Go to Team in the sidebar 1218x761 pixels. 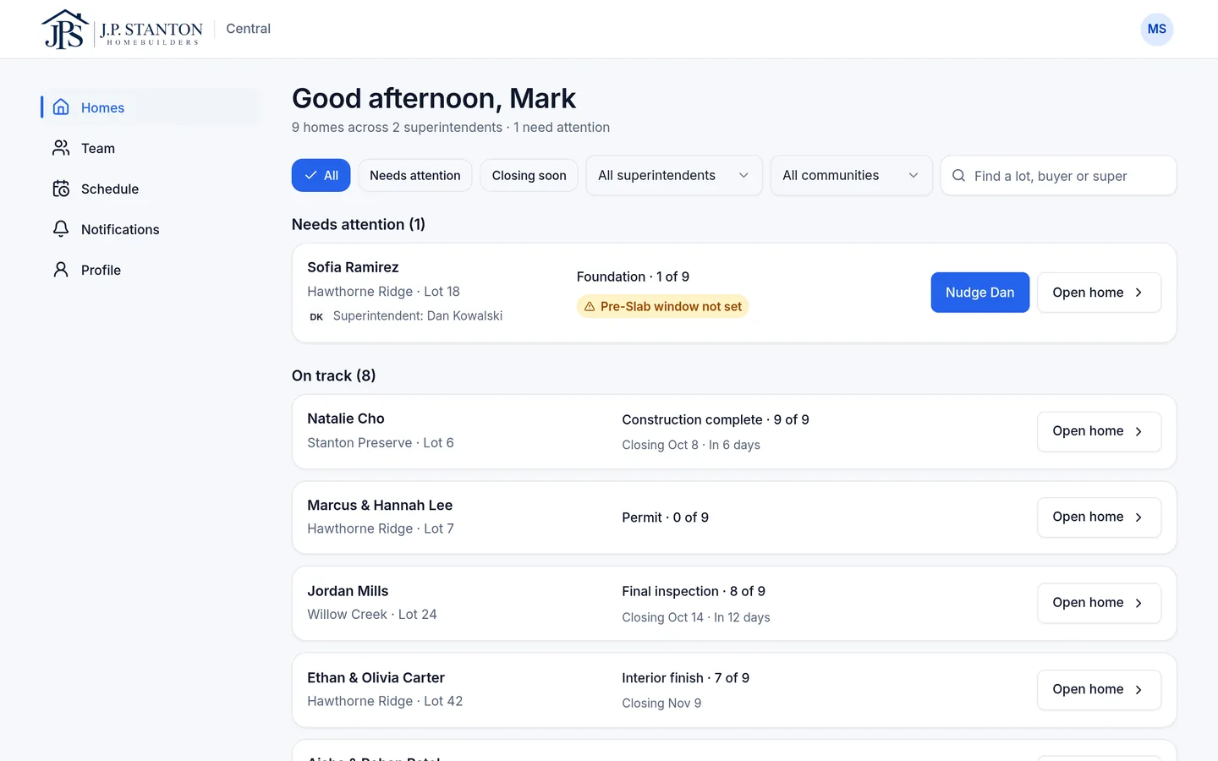coord(150,148)
